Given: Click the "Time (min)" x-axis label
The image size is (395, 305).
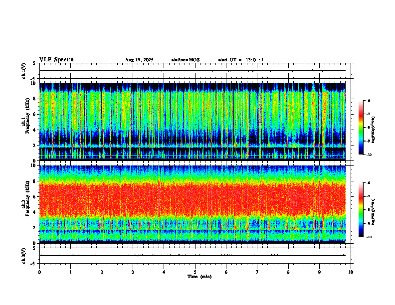Looking at the screenshot, I should click(199, 277).
